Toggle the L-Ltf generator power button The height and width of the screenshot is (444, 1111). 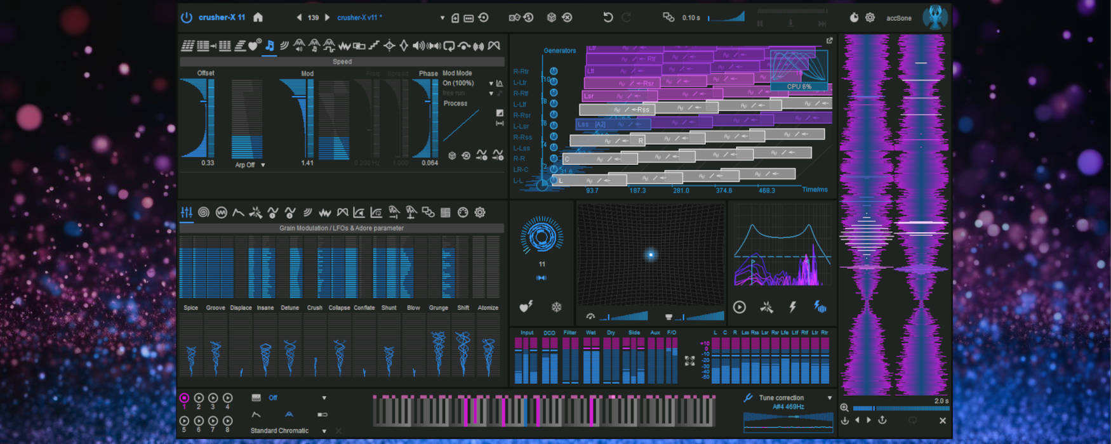(x=554, y=103)
